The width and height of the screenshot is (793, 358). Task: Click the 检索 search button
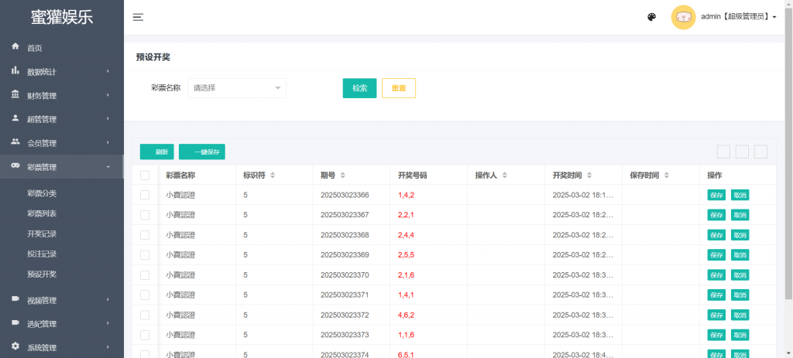[x=359, y=88]
